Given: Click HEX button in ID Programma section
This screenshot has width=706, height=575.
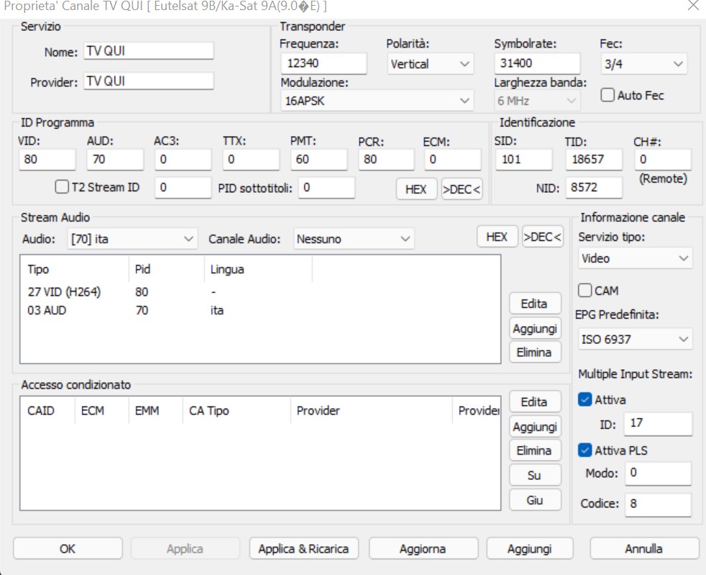Looking at the screenshot, I should pos(416,189).
